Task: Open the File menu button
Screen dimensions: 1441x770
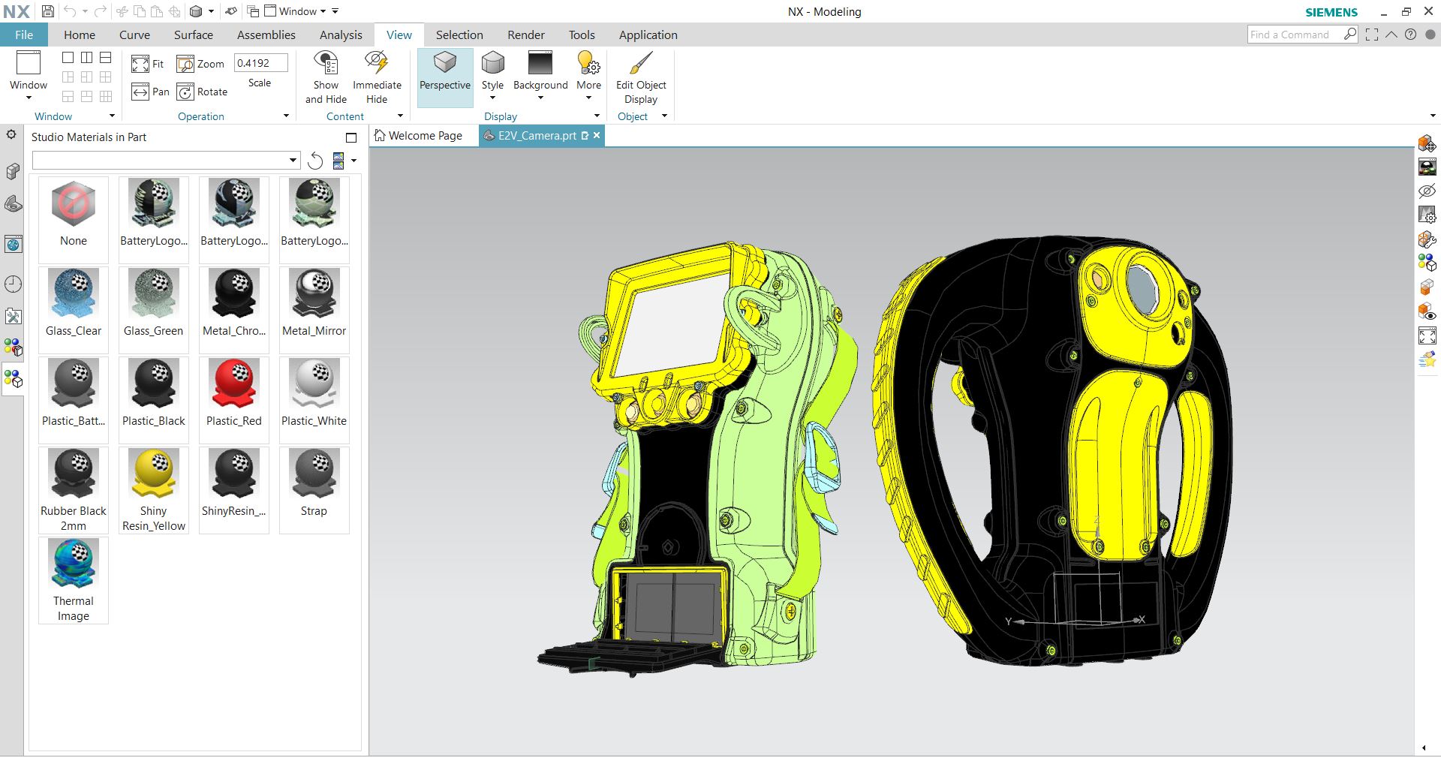Action: [x=24, y=35]
